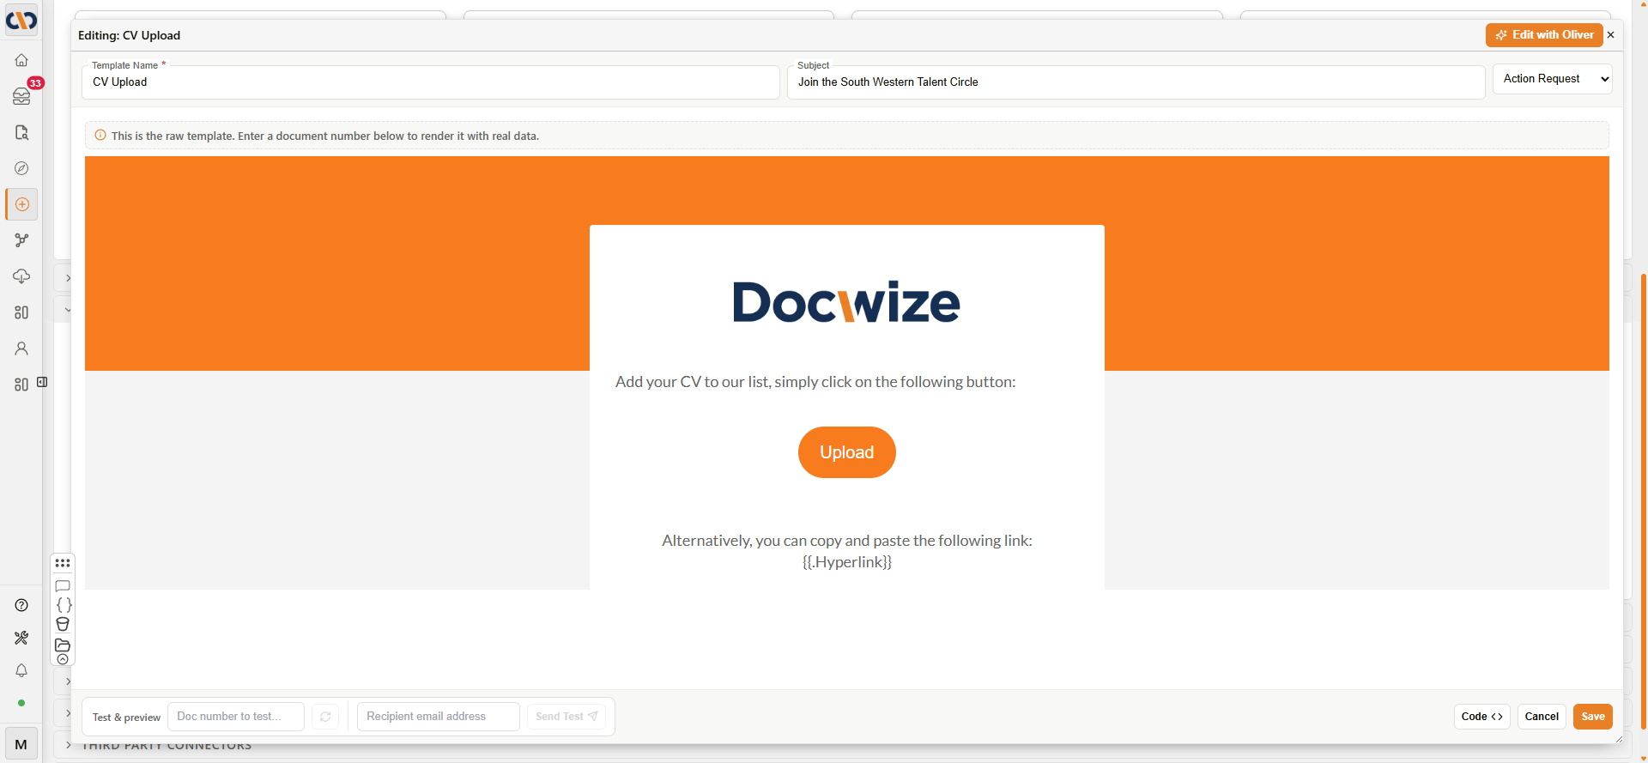Image resolution: width=1648 pixels, height=763 pixels.
Task: Focus the Subject field
Action: (x=1136, y=82)
